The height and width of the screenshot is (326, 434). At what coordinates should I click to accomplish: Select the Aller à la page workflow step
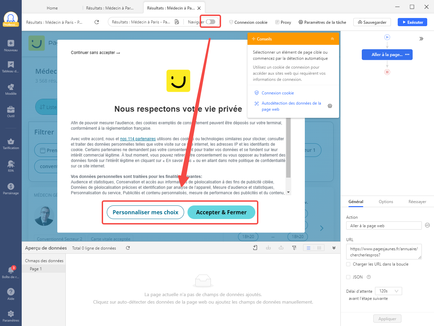point(387,55)
